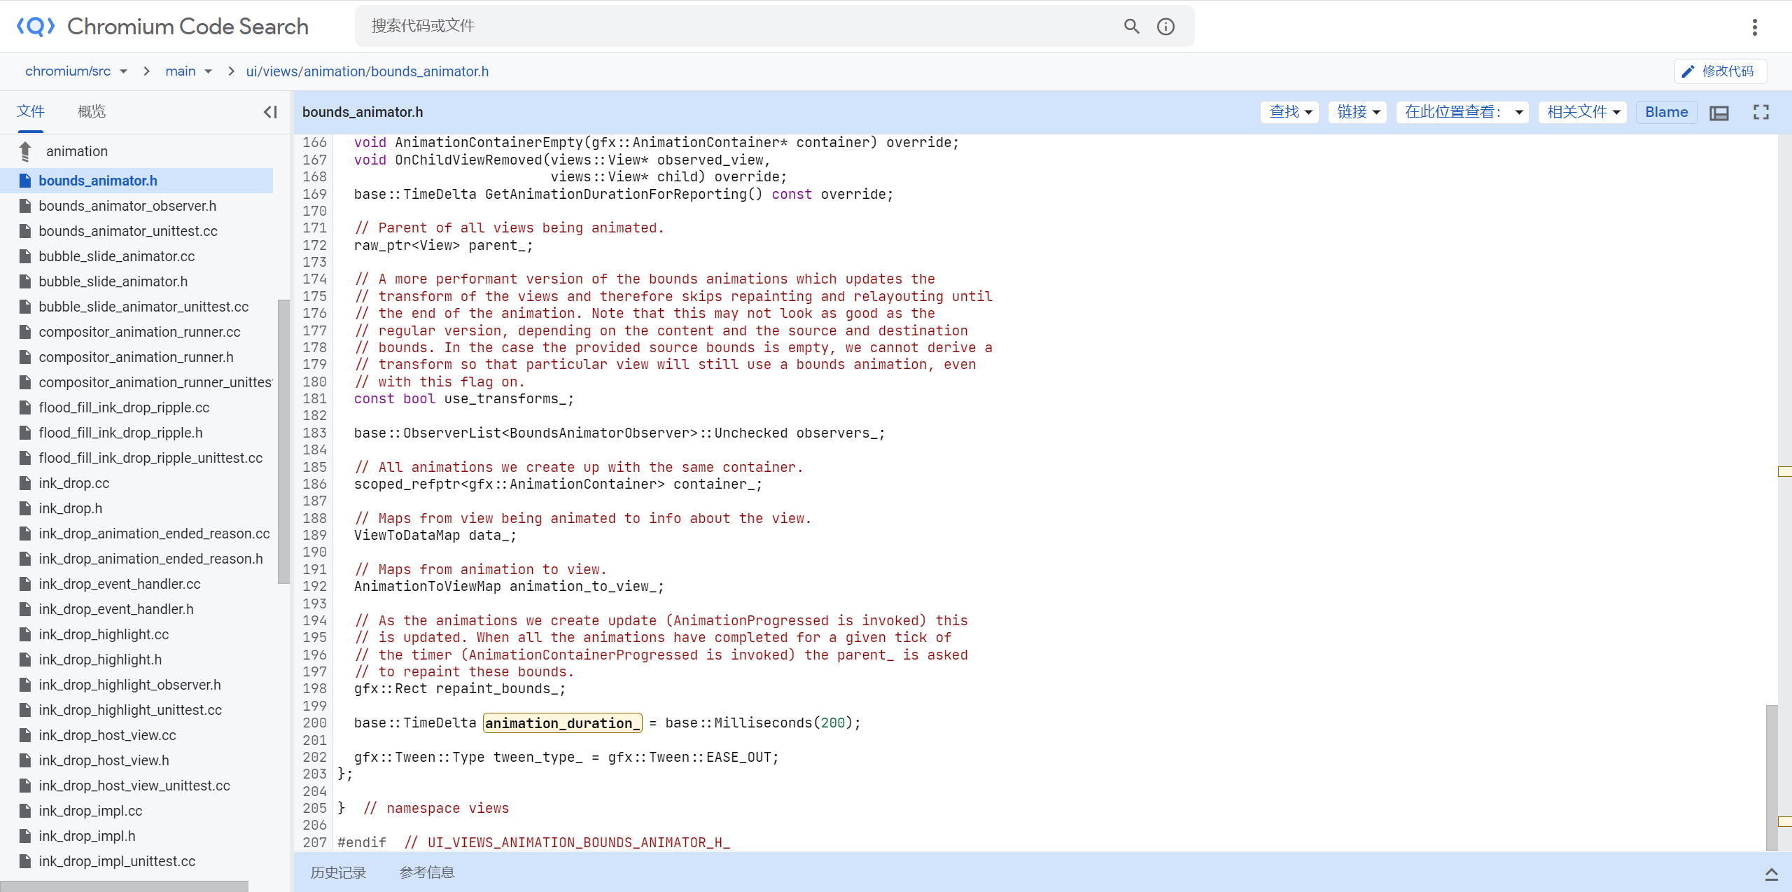
Task: Toggle split view panel icon
Action: click(1719, 111)
